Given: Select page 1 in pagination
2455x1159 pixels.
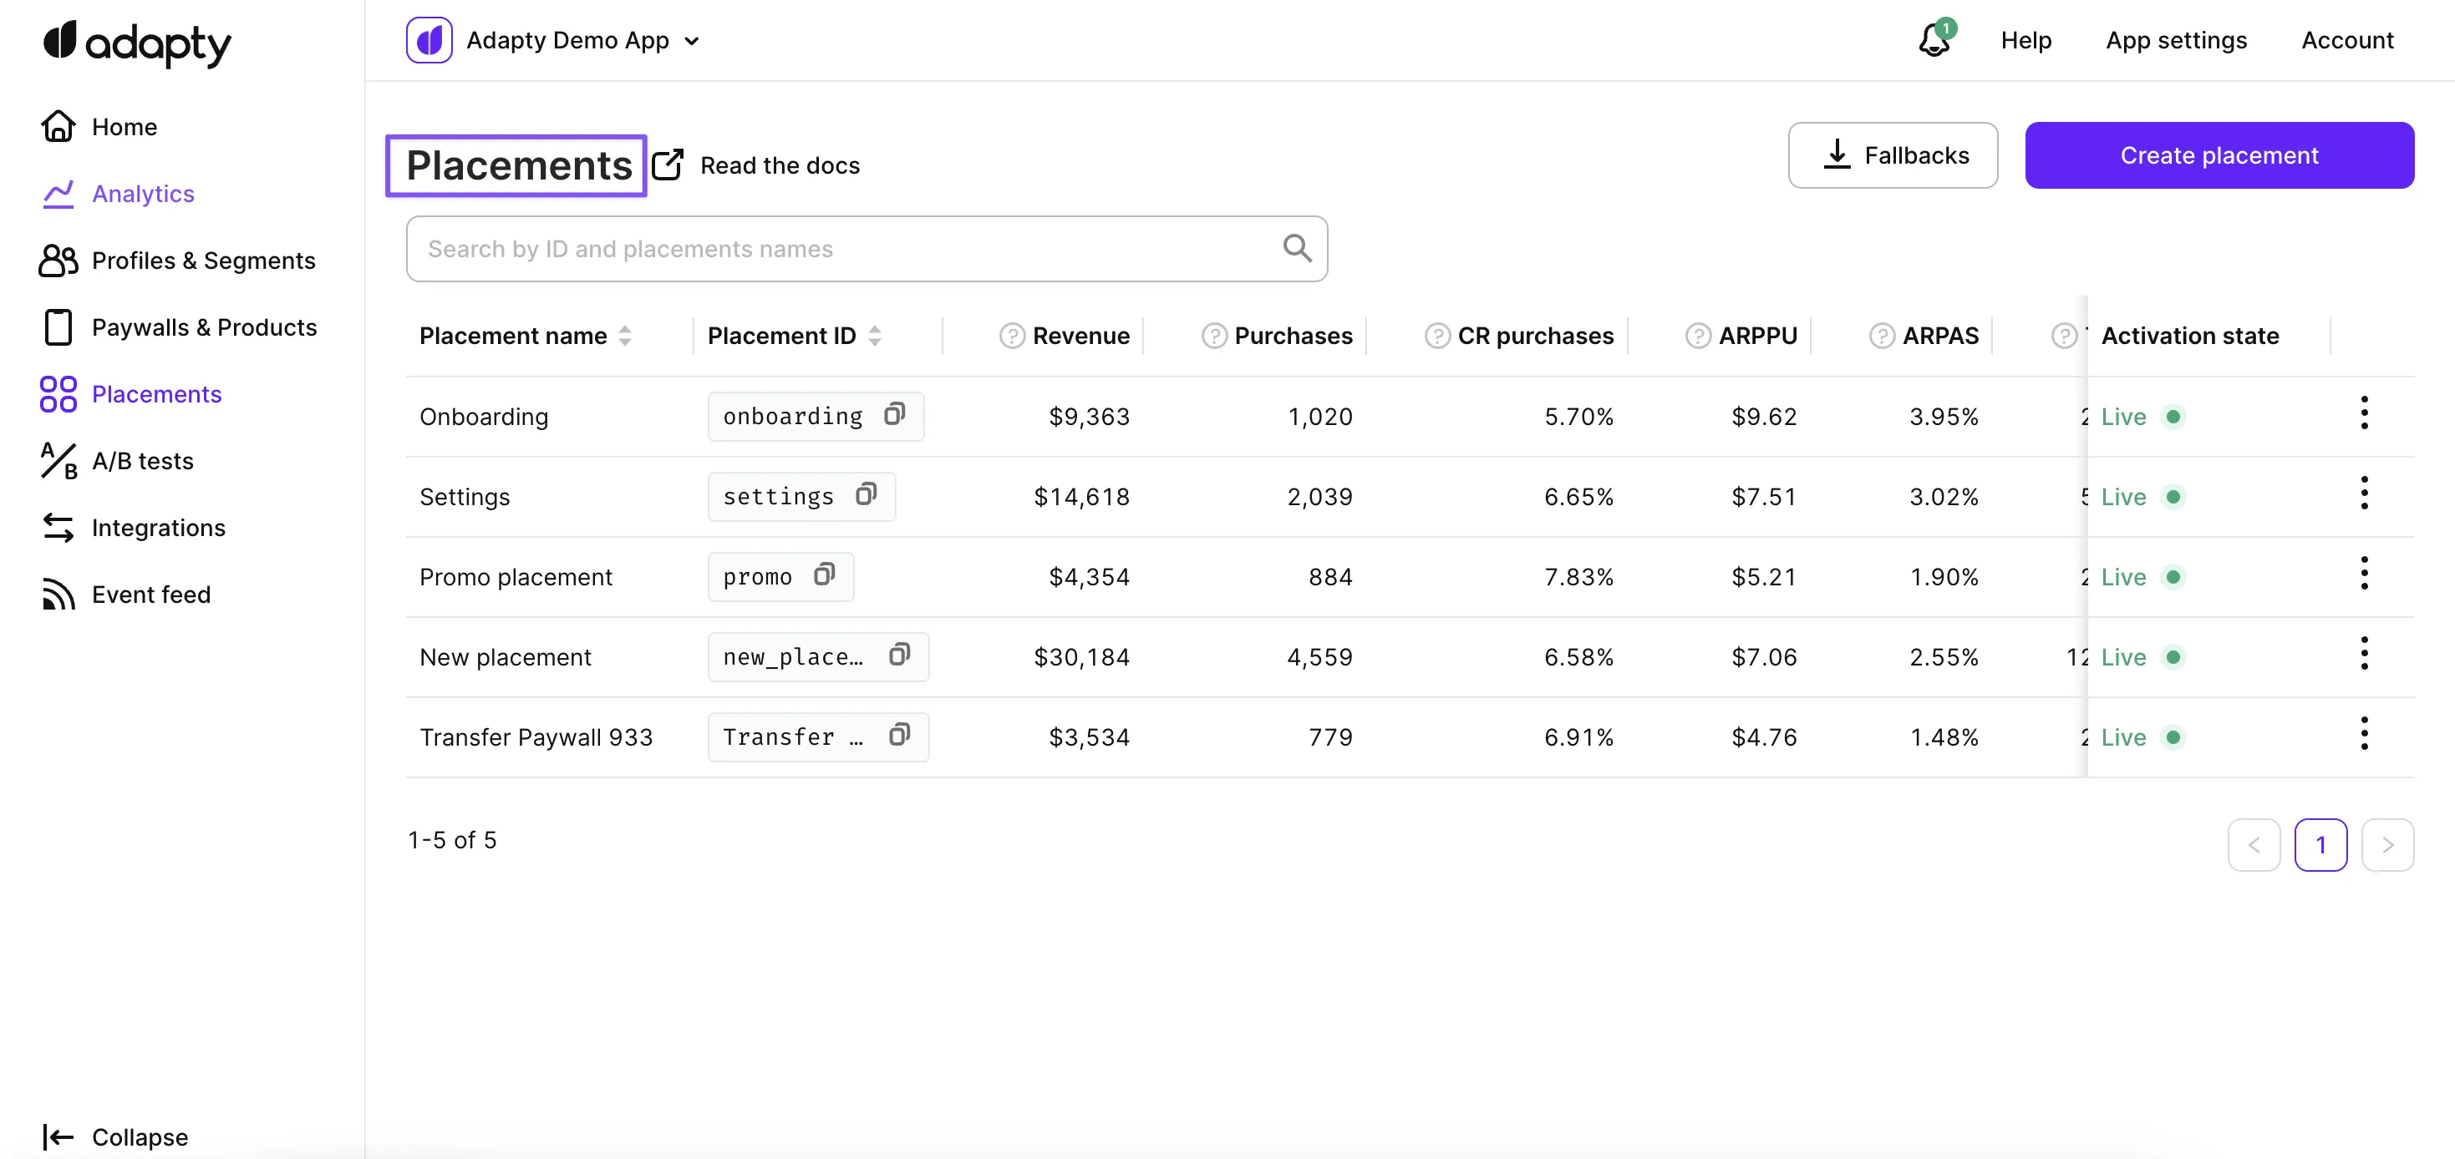Looking at the screenshot, I should pos(2320,845).
